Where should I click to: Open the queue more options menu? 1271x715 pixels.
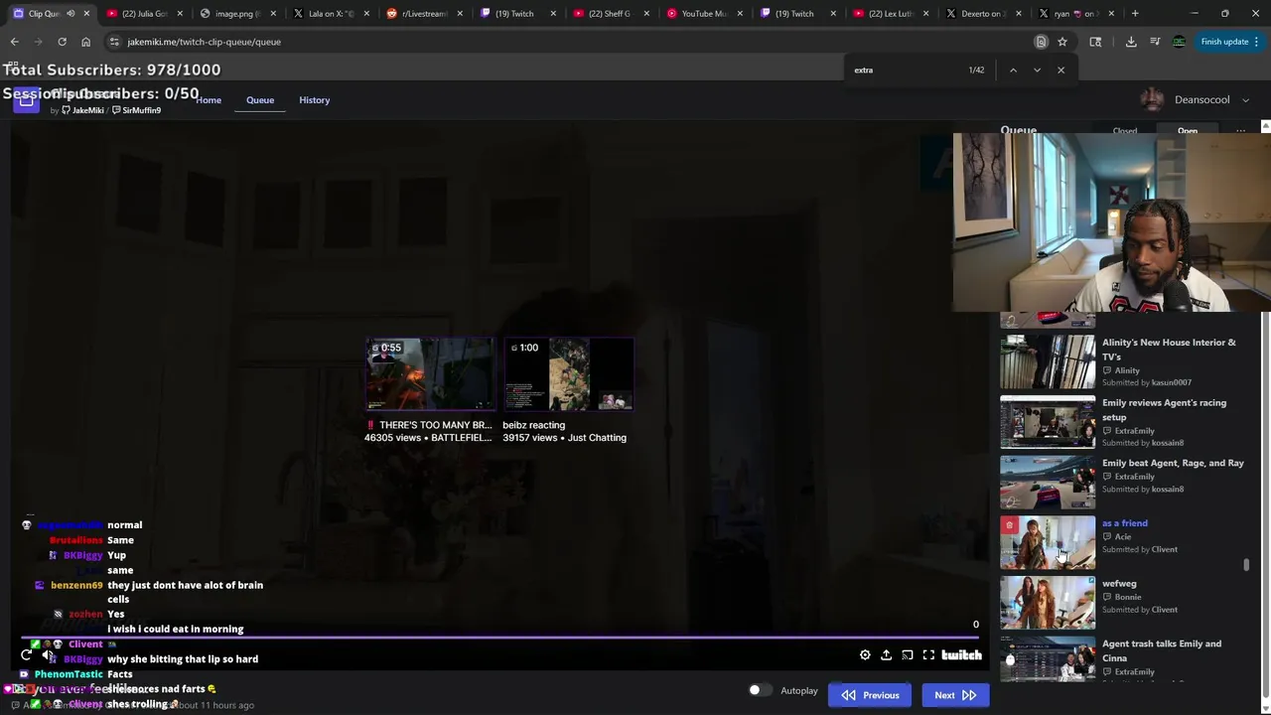pyautogui.click(x=1240, y=130)
